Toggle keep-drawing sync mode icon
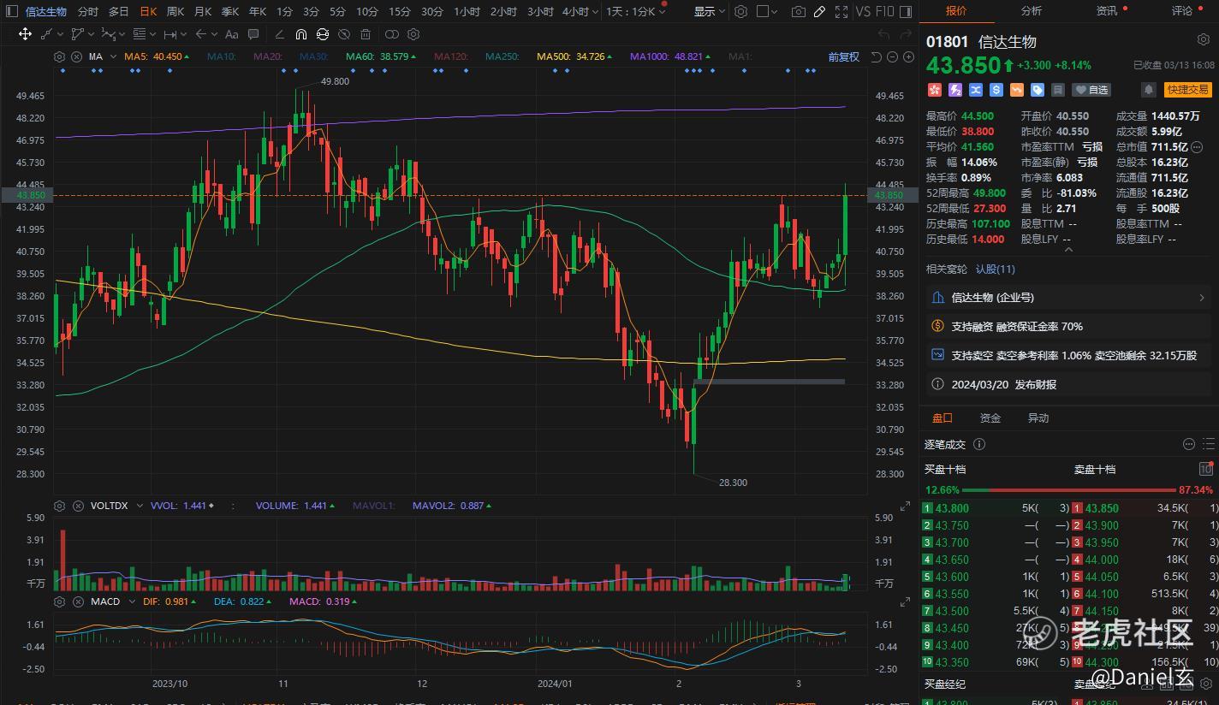 pyautogui.click(x=322, y=34)
